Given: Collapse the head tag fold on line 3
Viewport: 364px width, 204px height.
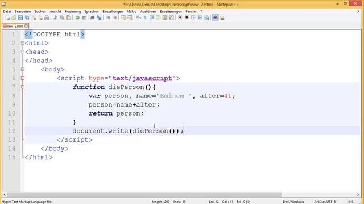Looking at the screenshot, I should click(23, 52).
